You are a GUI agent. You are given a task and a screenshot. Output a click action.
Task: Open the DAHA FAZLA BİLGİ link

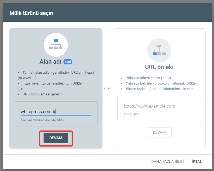click(x=167, y=161)
